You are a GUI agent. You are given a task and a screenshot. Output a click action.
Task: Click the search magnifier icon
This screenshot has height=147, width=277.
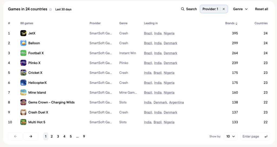(x=183, y=9)
